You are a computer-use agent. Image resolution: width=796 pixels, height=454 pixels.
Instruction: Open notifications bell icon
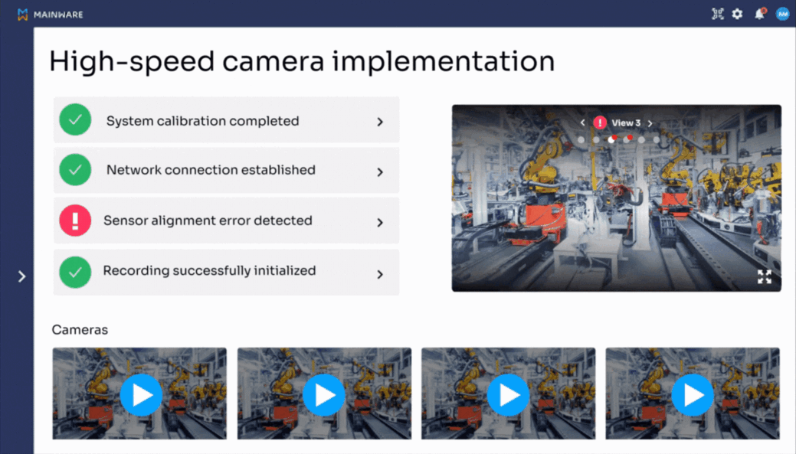759,14
